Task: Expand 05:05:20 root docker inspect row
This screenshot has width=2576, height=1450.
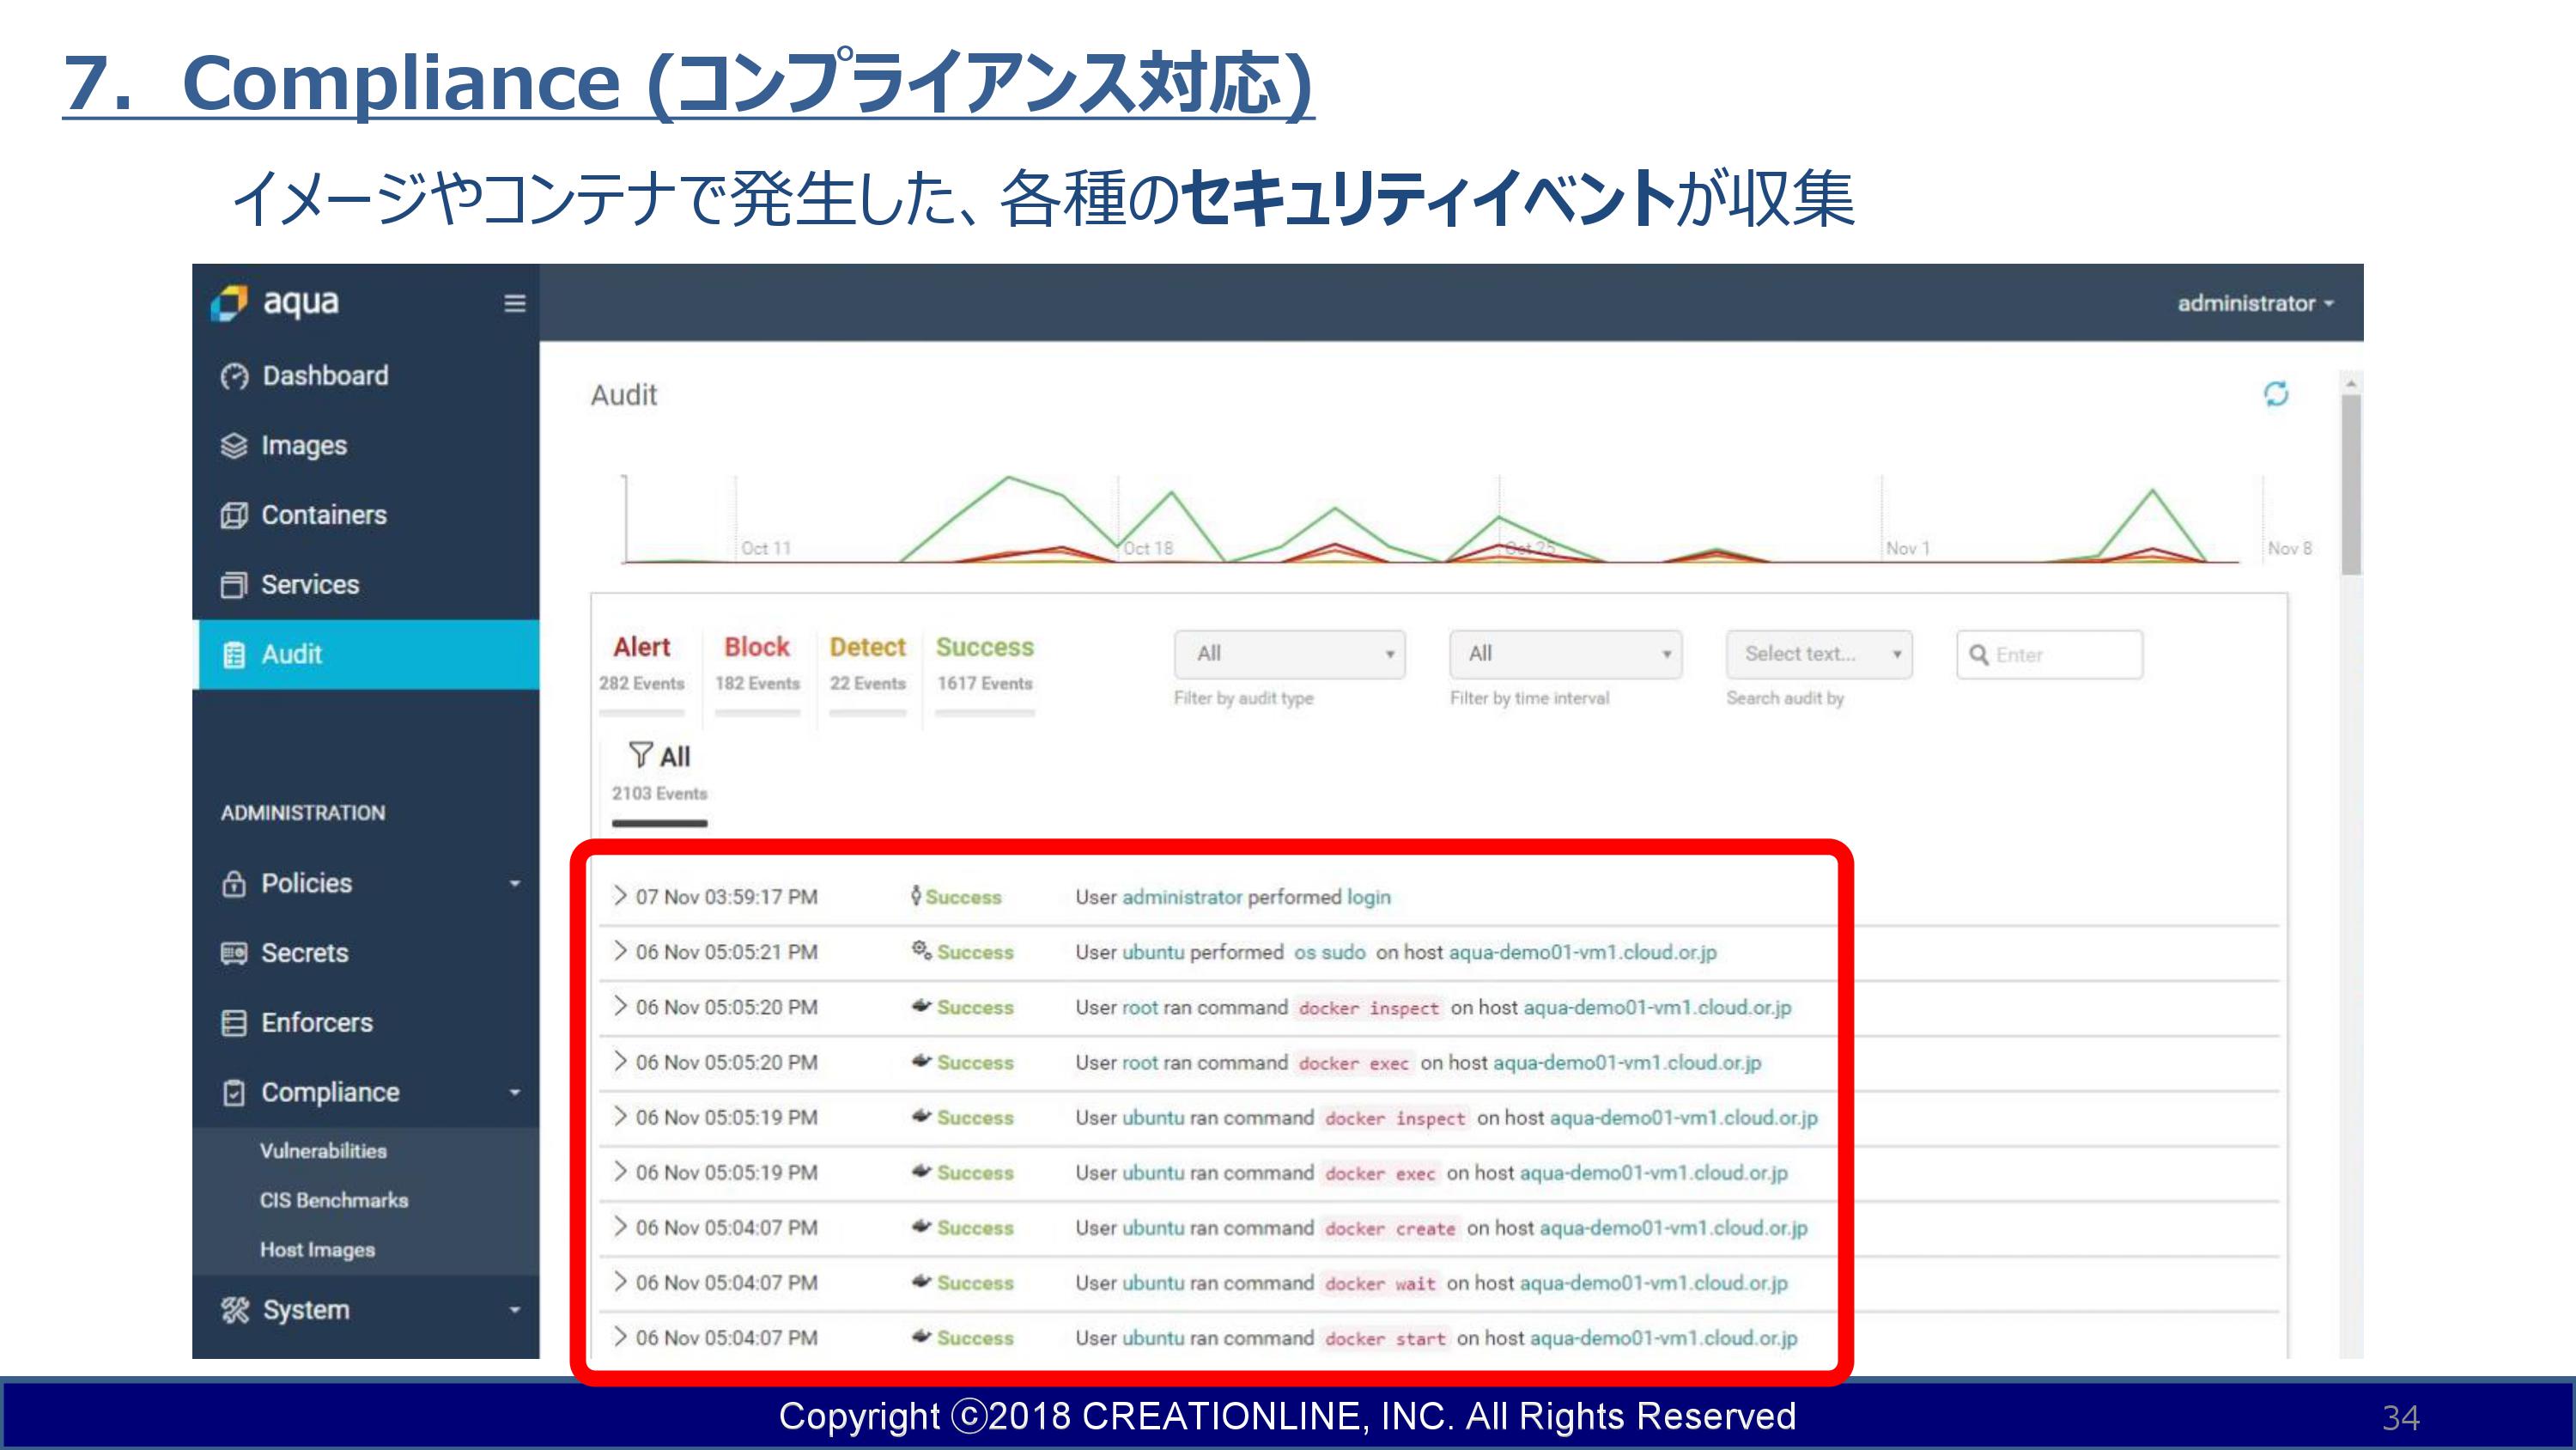Action: (x=620, y=1006)
